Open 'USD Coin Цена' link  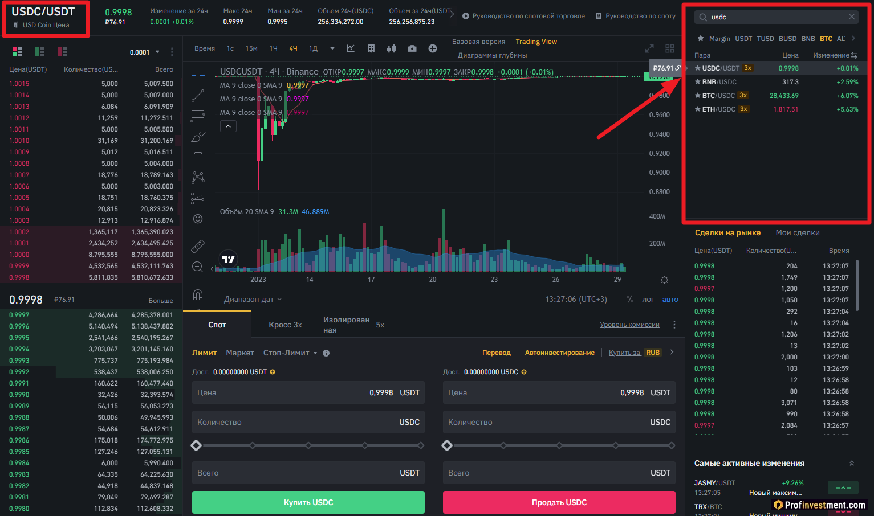pos(46,25)
